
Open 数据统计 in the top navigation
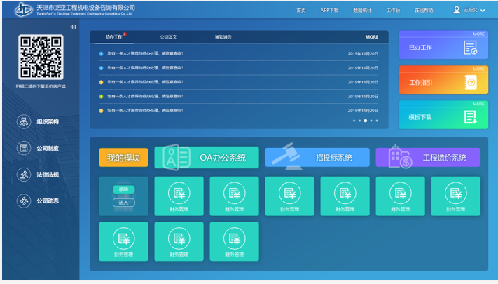coord(362,11)
